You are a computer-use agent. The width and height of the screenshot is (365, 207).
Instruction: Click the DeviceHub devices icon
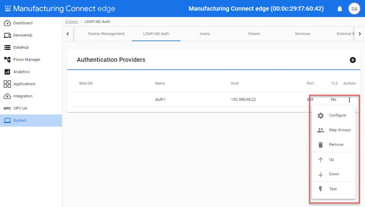(x=7, y=35)
